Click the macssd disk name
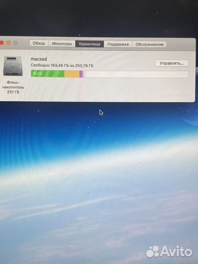This screenshot has width=198, height=264. (x=39, y=59)
